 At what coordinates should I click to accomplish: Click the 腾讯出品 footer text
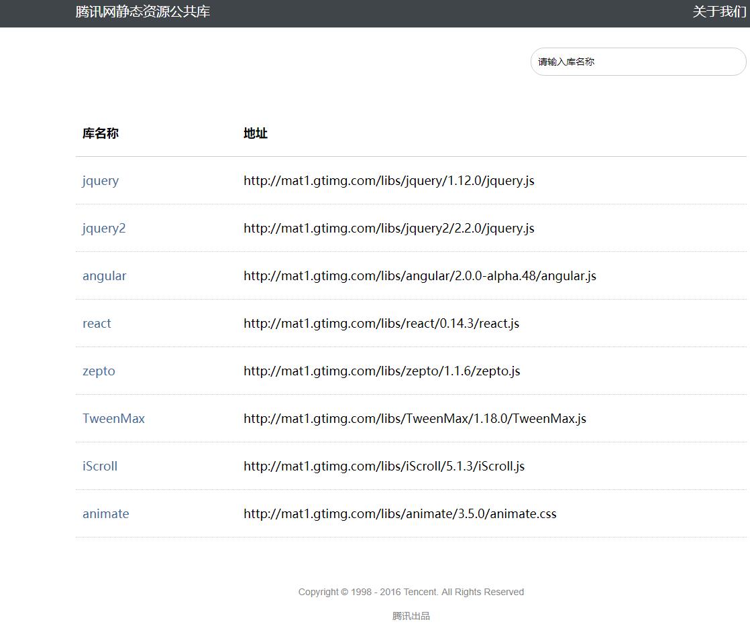tap(411, 616)
